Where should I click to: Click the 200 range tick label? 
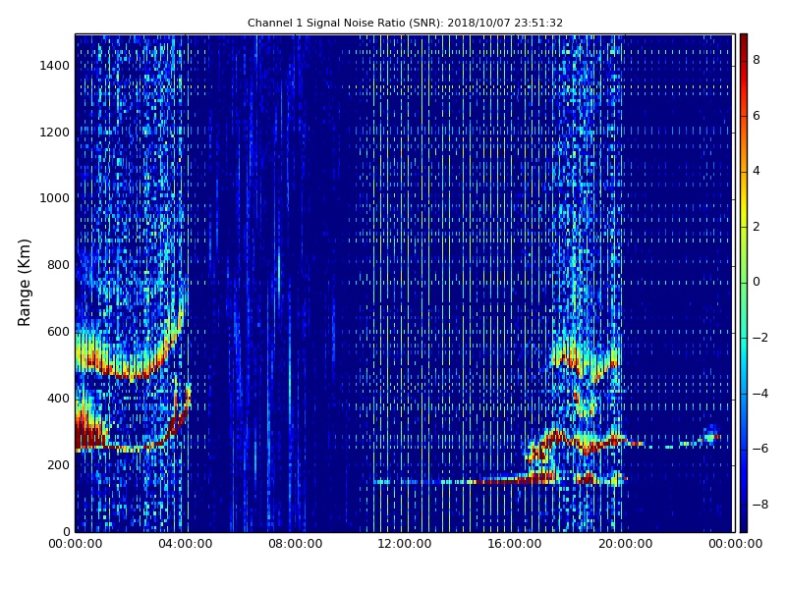58,464
